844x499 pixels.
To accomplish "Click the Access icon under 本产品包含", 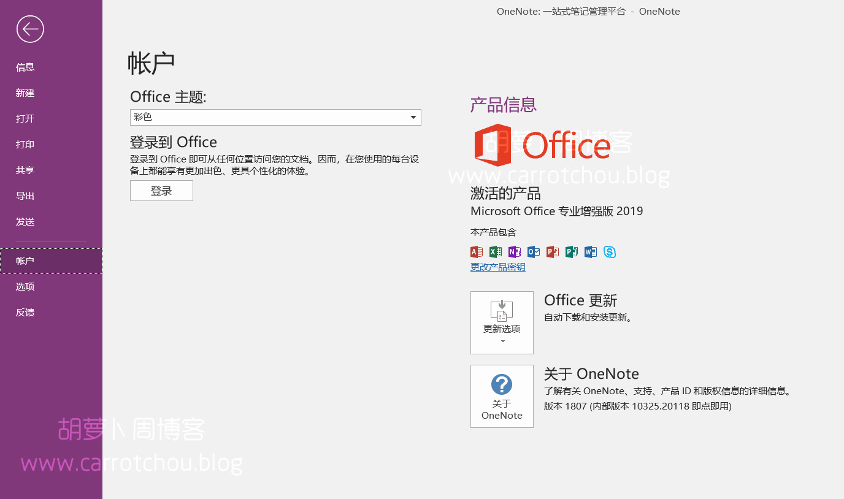I will point(477,252).
